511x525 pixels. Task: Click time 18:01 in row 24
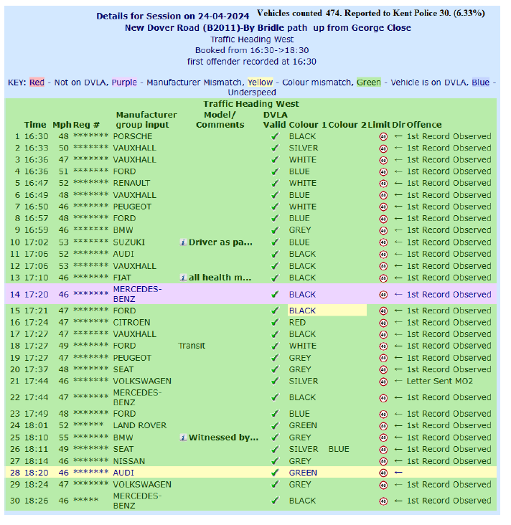(36, 425)
